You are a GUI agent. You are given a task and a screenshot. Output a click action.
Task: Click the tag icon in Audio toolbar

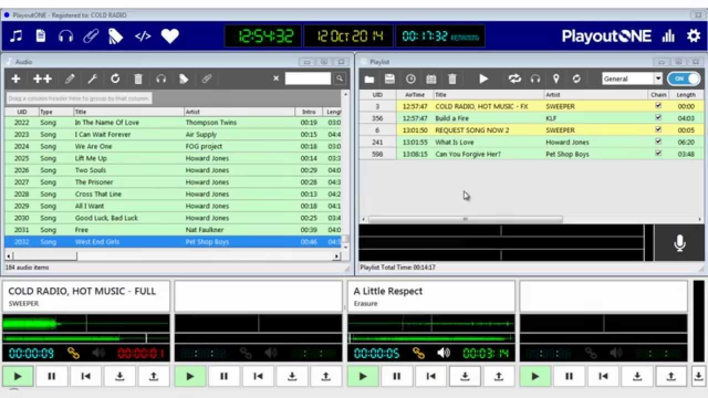[x=184, y=79]
